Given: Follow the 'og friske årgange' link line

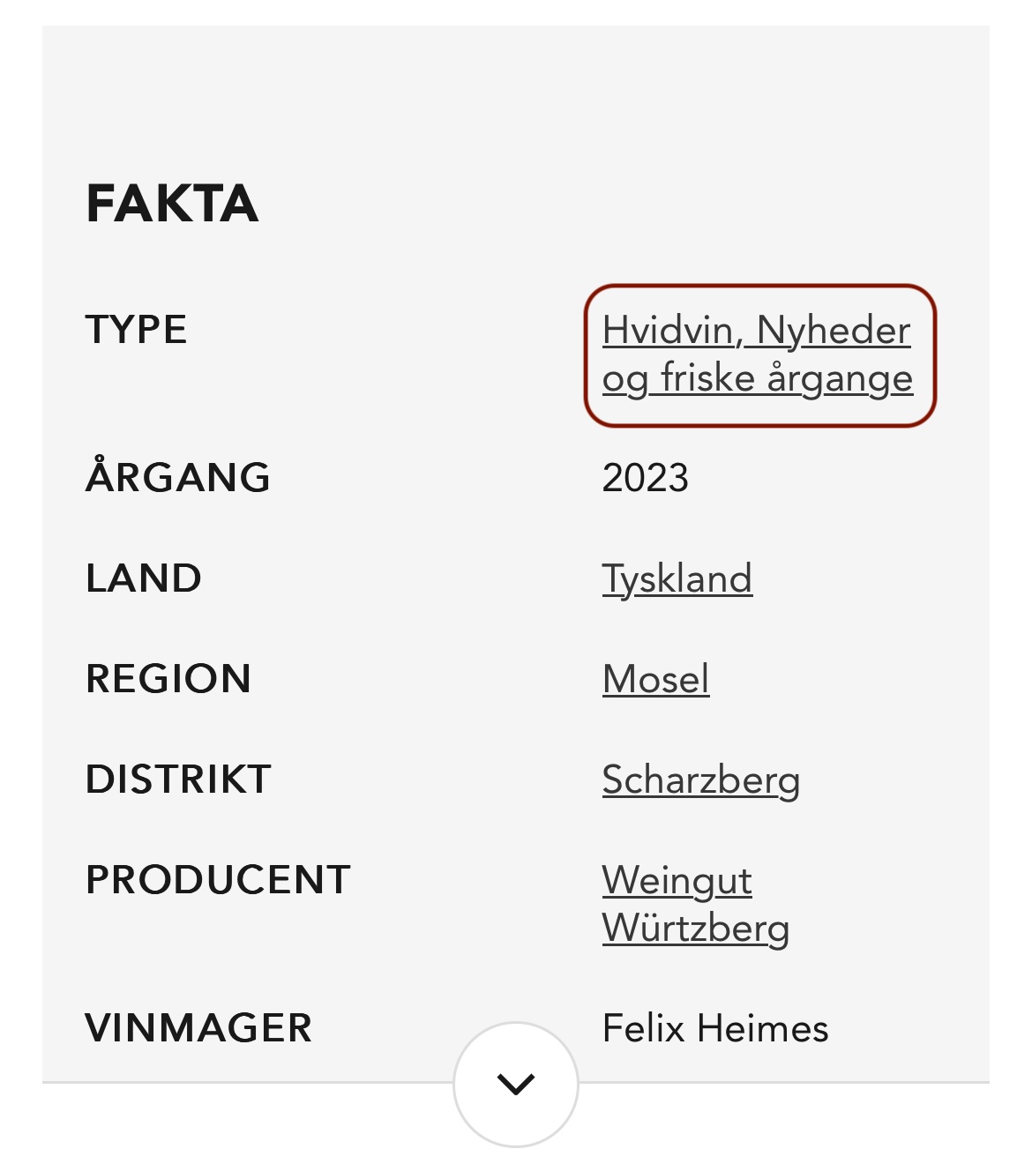Looking at the screenshot, I should point(758,379).
